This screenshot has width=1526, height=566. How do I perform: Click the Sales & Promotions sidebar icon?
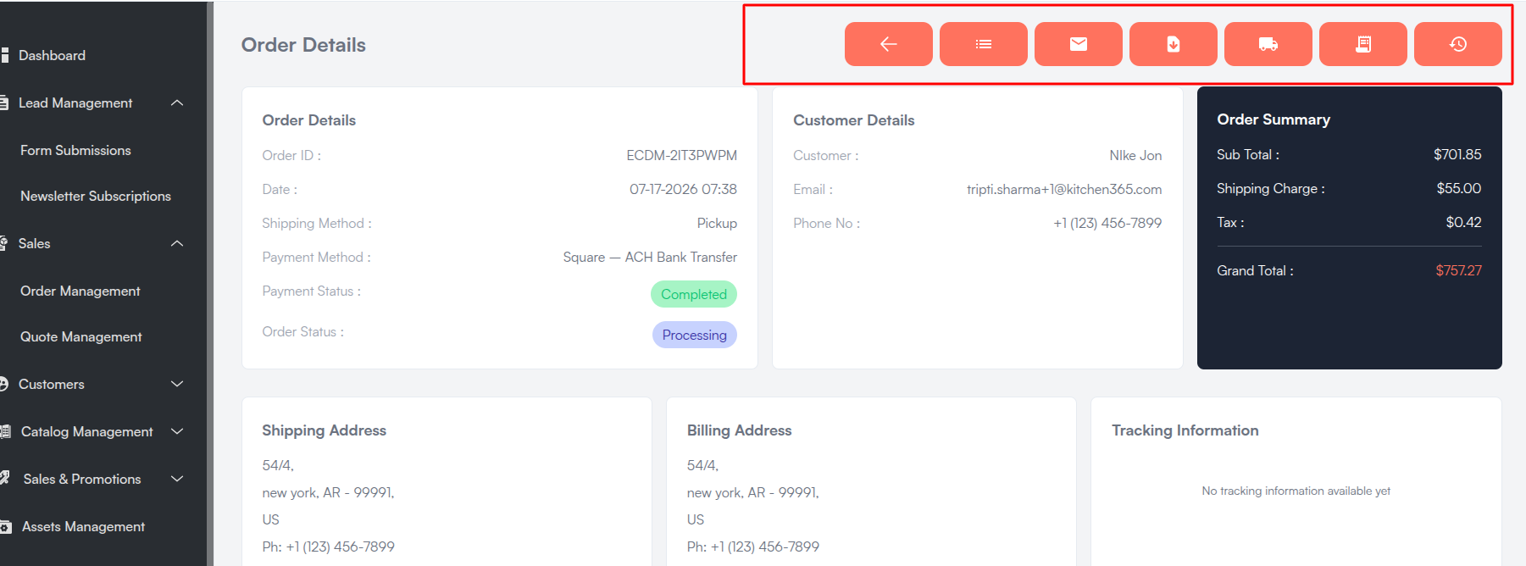tap(4, 478)
